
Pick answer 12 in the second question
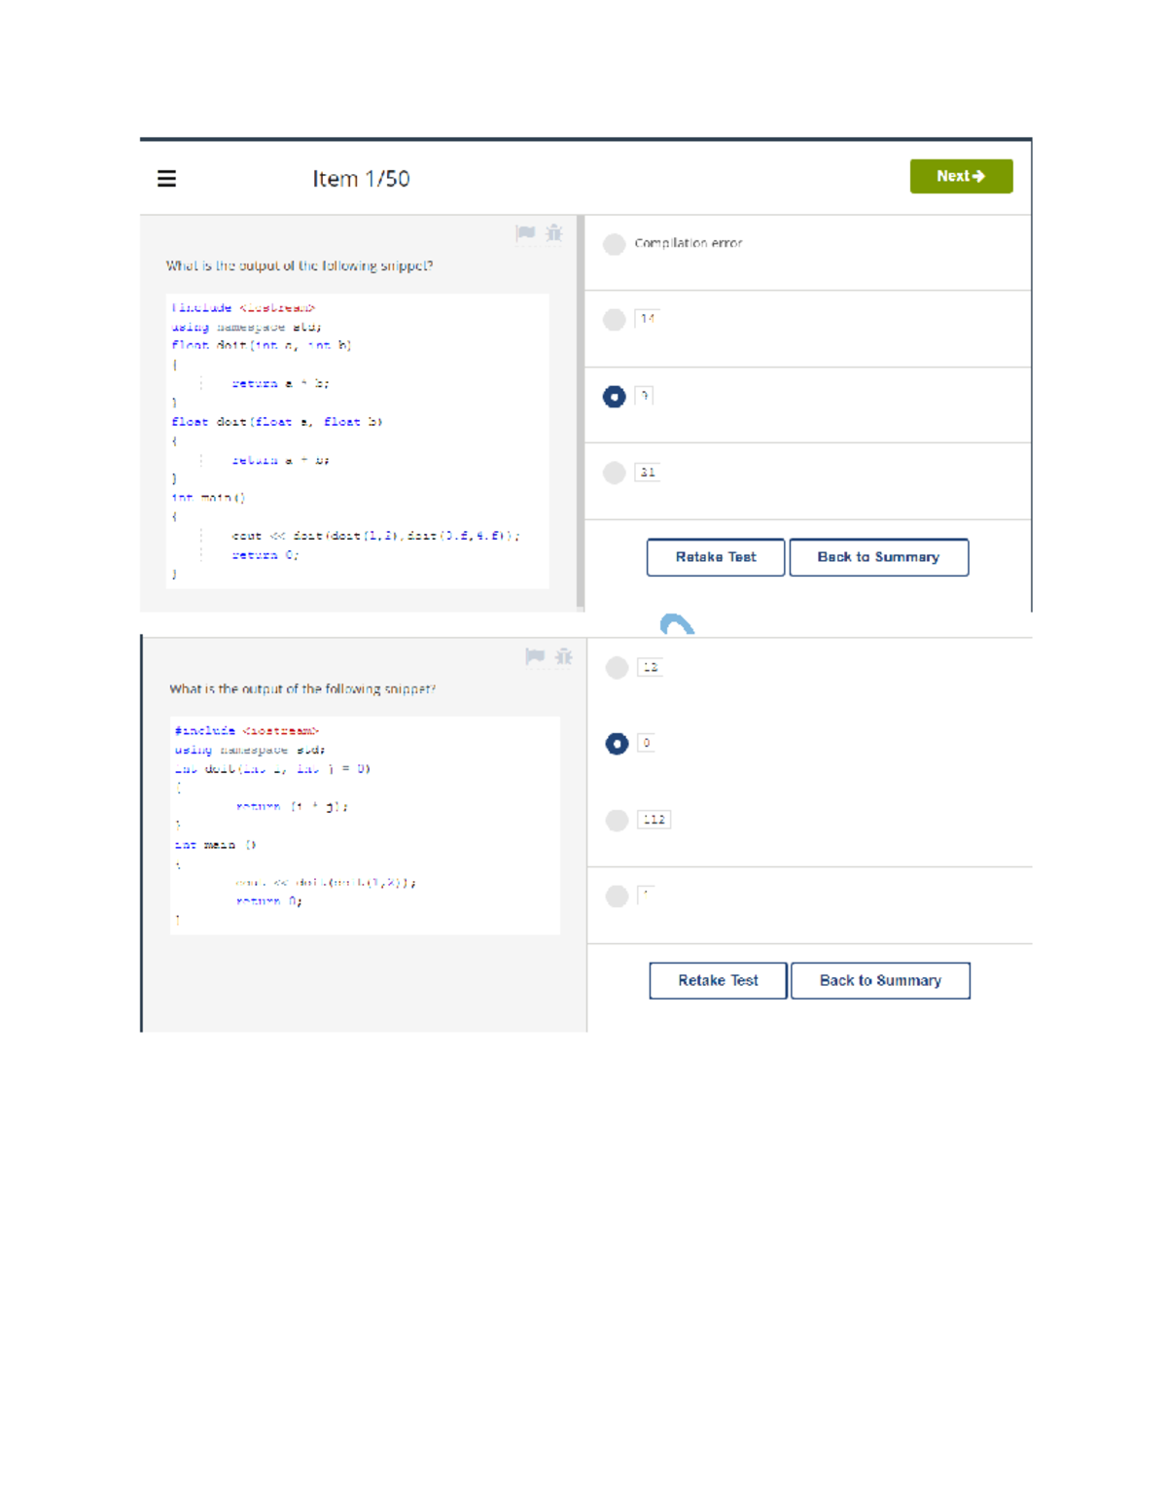click(x=618, y=668)
